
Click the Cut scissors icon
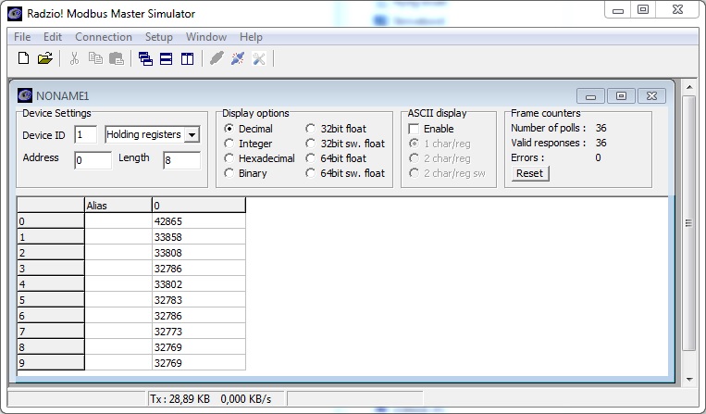click(74, 58)
